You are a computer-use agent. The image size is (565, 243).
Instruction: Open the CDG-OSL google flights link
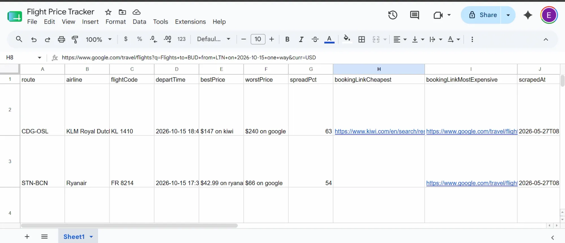(471, 131)
